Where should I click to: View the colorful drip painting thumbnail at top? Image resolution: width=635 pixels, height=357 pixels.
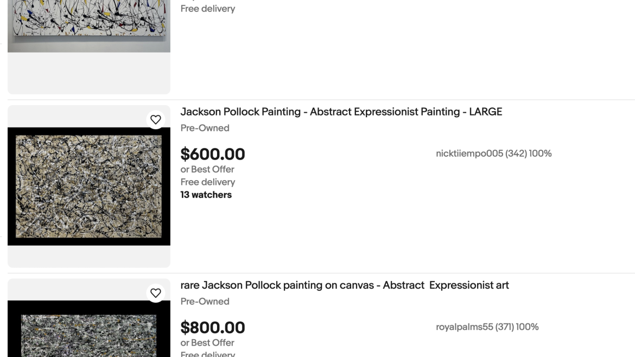[88, 26]
